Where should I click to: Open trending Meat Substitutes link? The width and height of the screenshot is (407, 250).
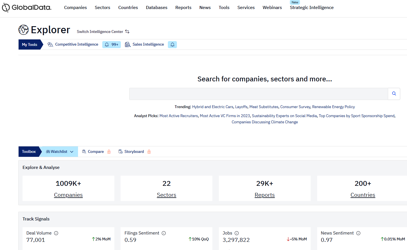264,107
